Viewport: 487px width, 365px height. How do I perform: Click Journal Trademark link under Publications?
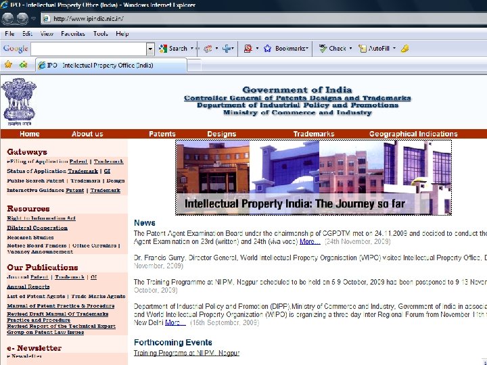tap(70, 277)
